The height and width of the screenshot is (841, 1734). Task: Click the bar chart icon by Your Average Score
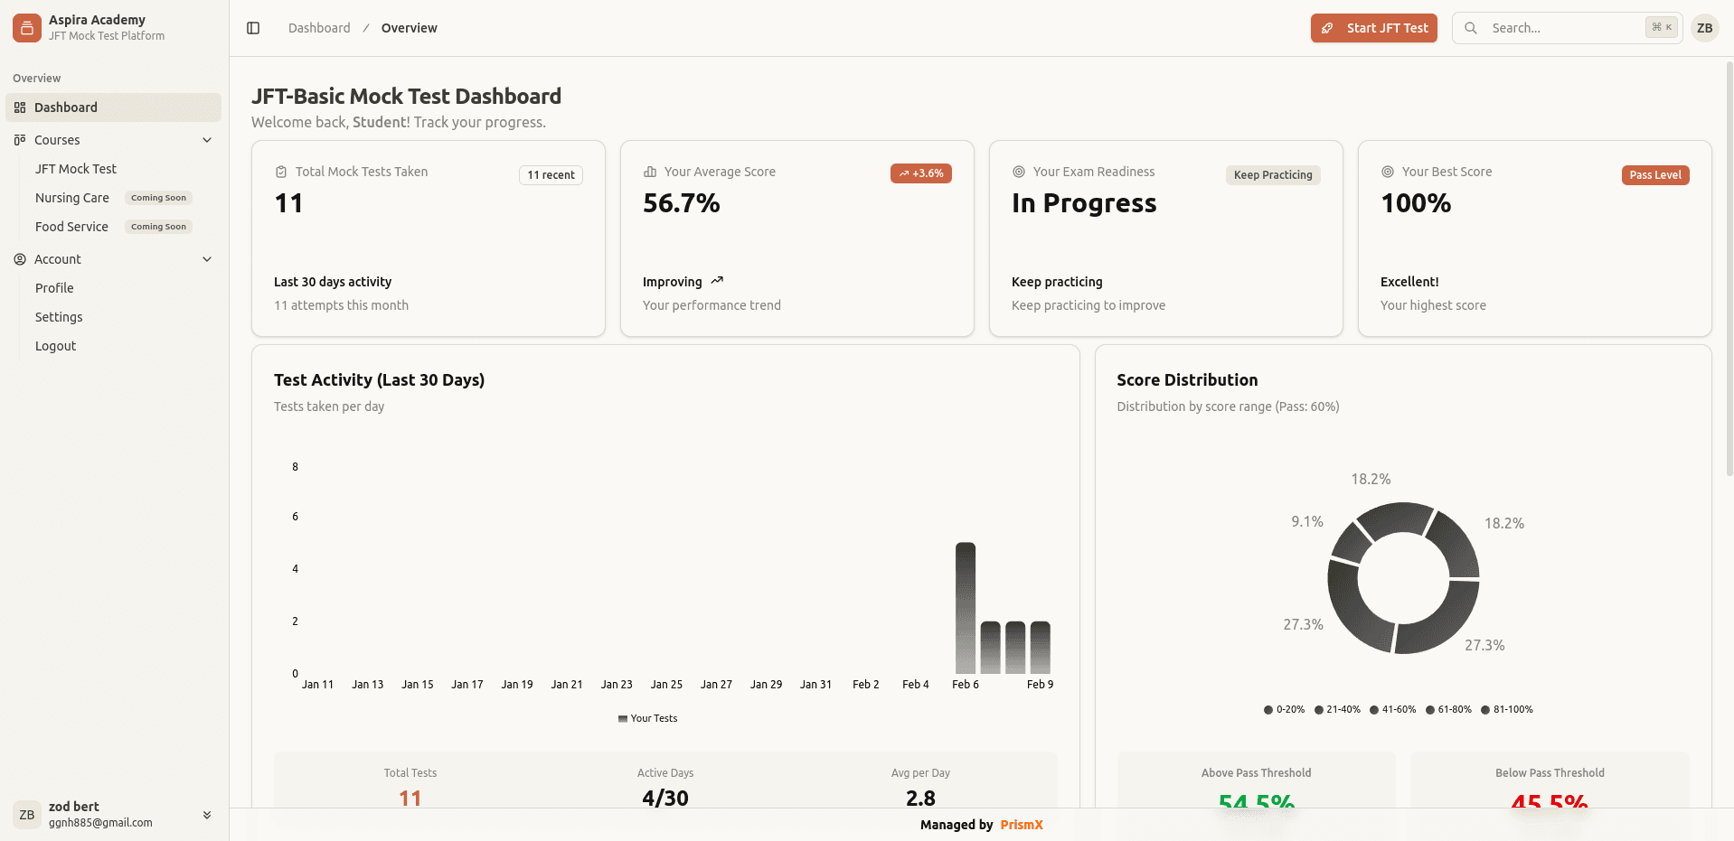pyautogui.click(x=650, y=172)
